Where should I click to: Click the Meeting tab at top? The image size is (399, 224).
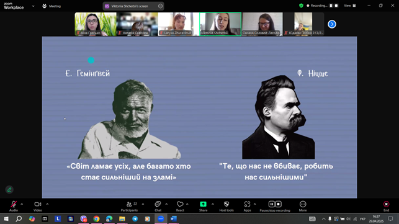pos(52,6)
